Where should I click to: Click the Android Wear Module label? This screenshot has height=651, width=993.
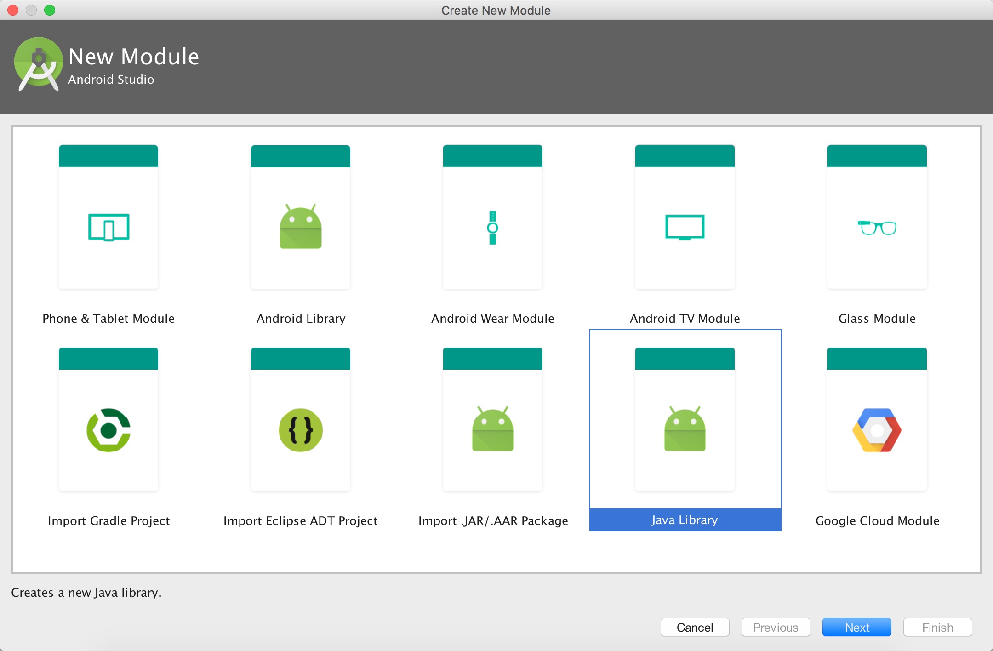pos(493,319)
